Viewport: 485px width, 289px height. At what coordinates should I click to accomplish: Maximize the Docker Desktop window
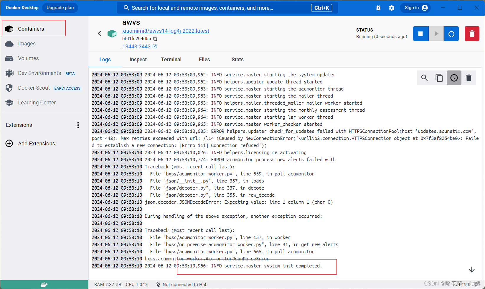[460, 8]
